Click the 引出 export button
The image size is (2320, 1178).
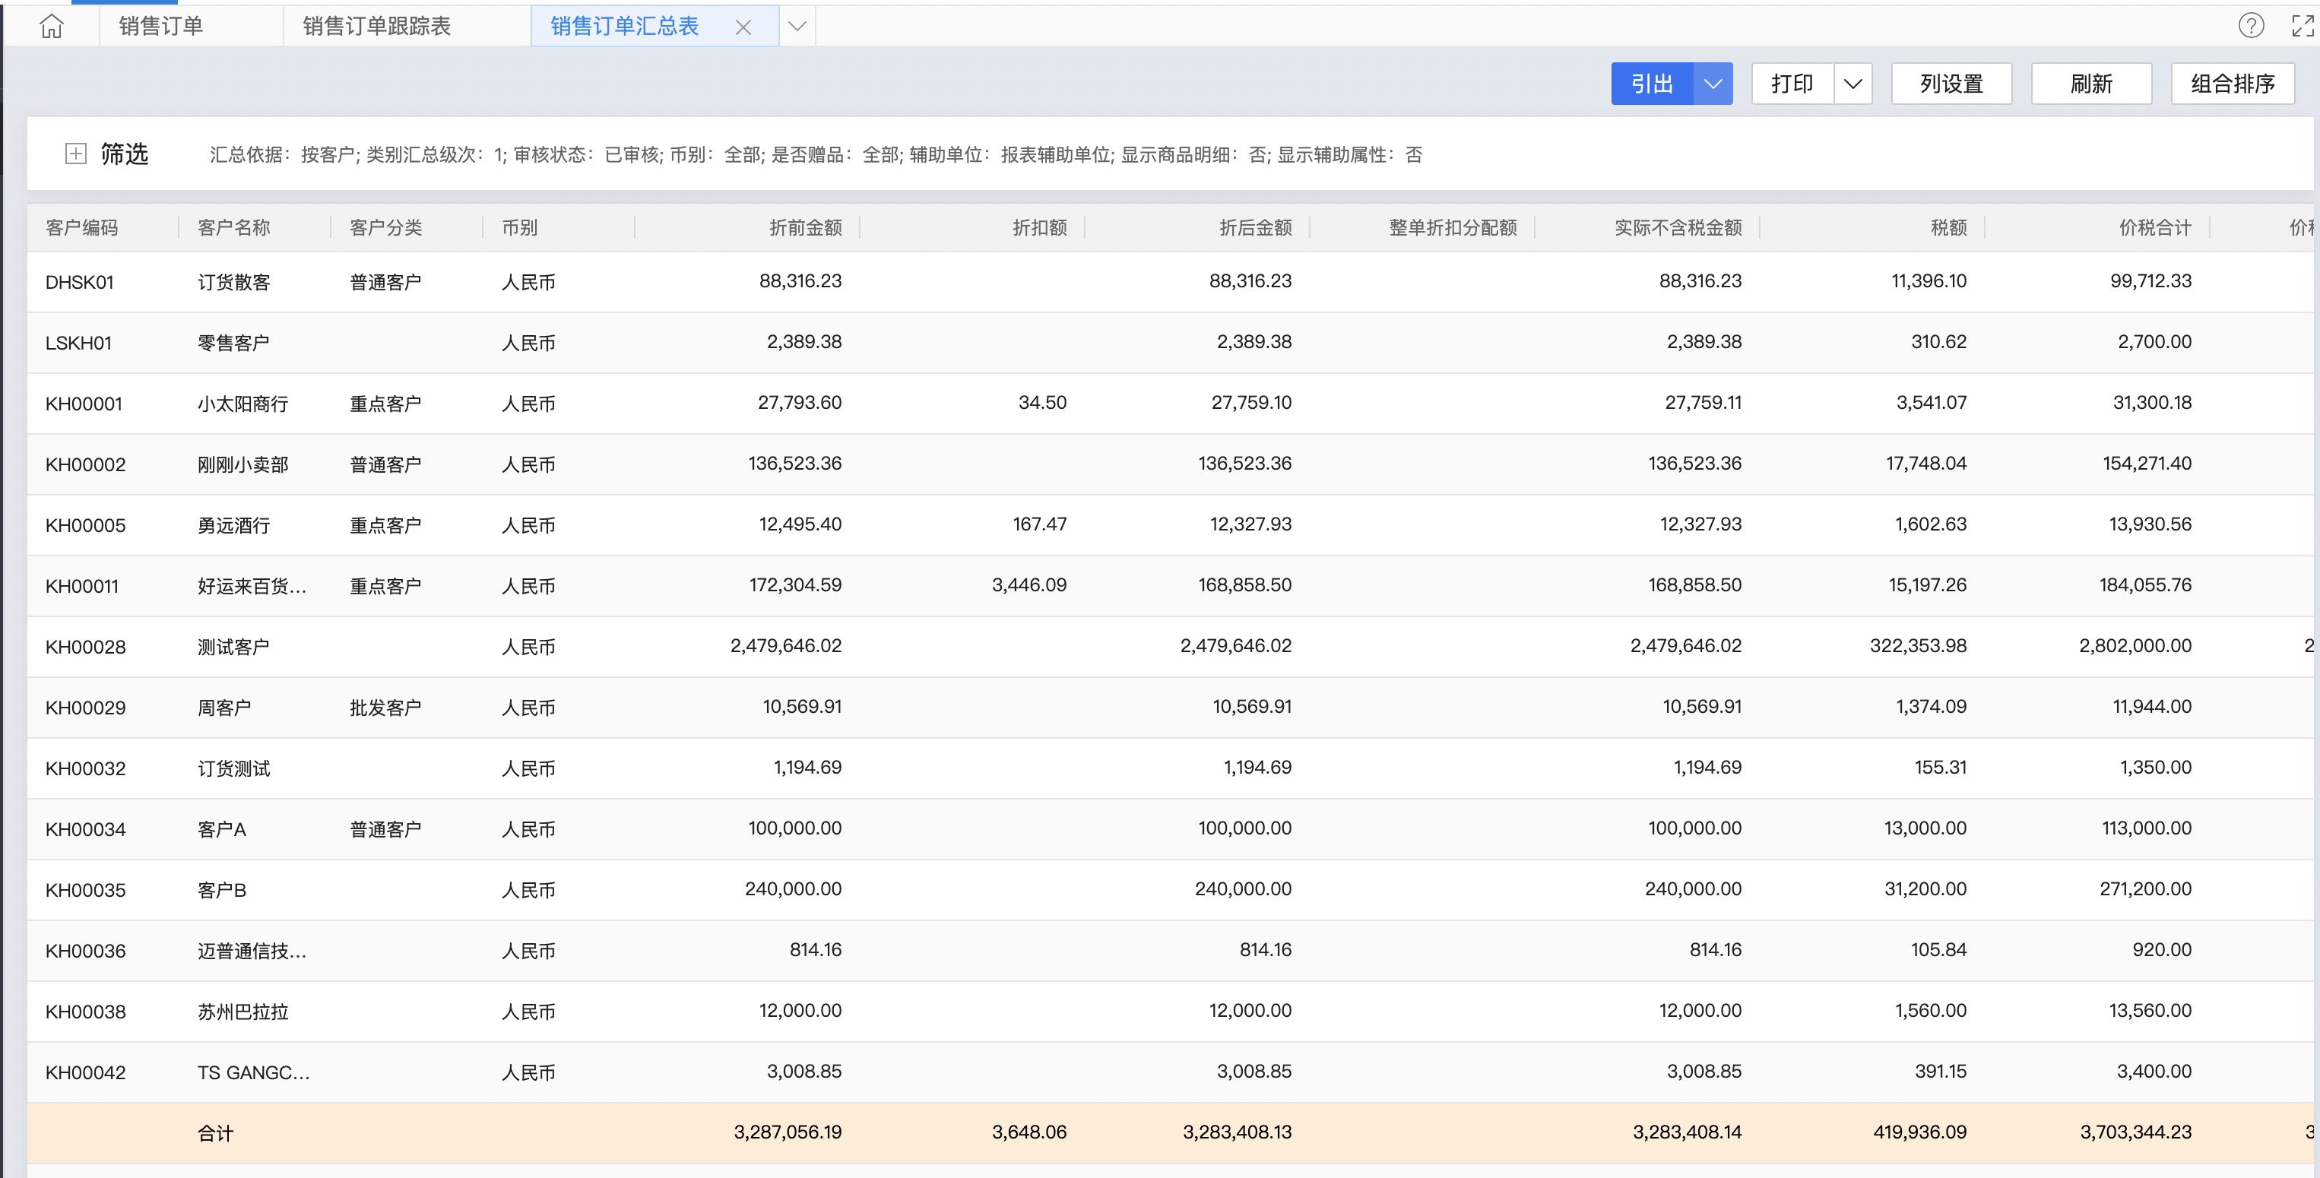(1652, 84)
